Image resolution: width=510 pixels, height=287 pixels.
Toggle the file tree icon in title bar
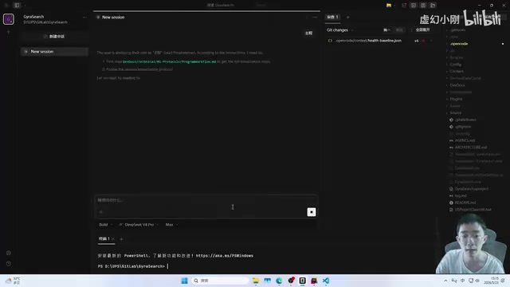point(433,6)
